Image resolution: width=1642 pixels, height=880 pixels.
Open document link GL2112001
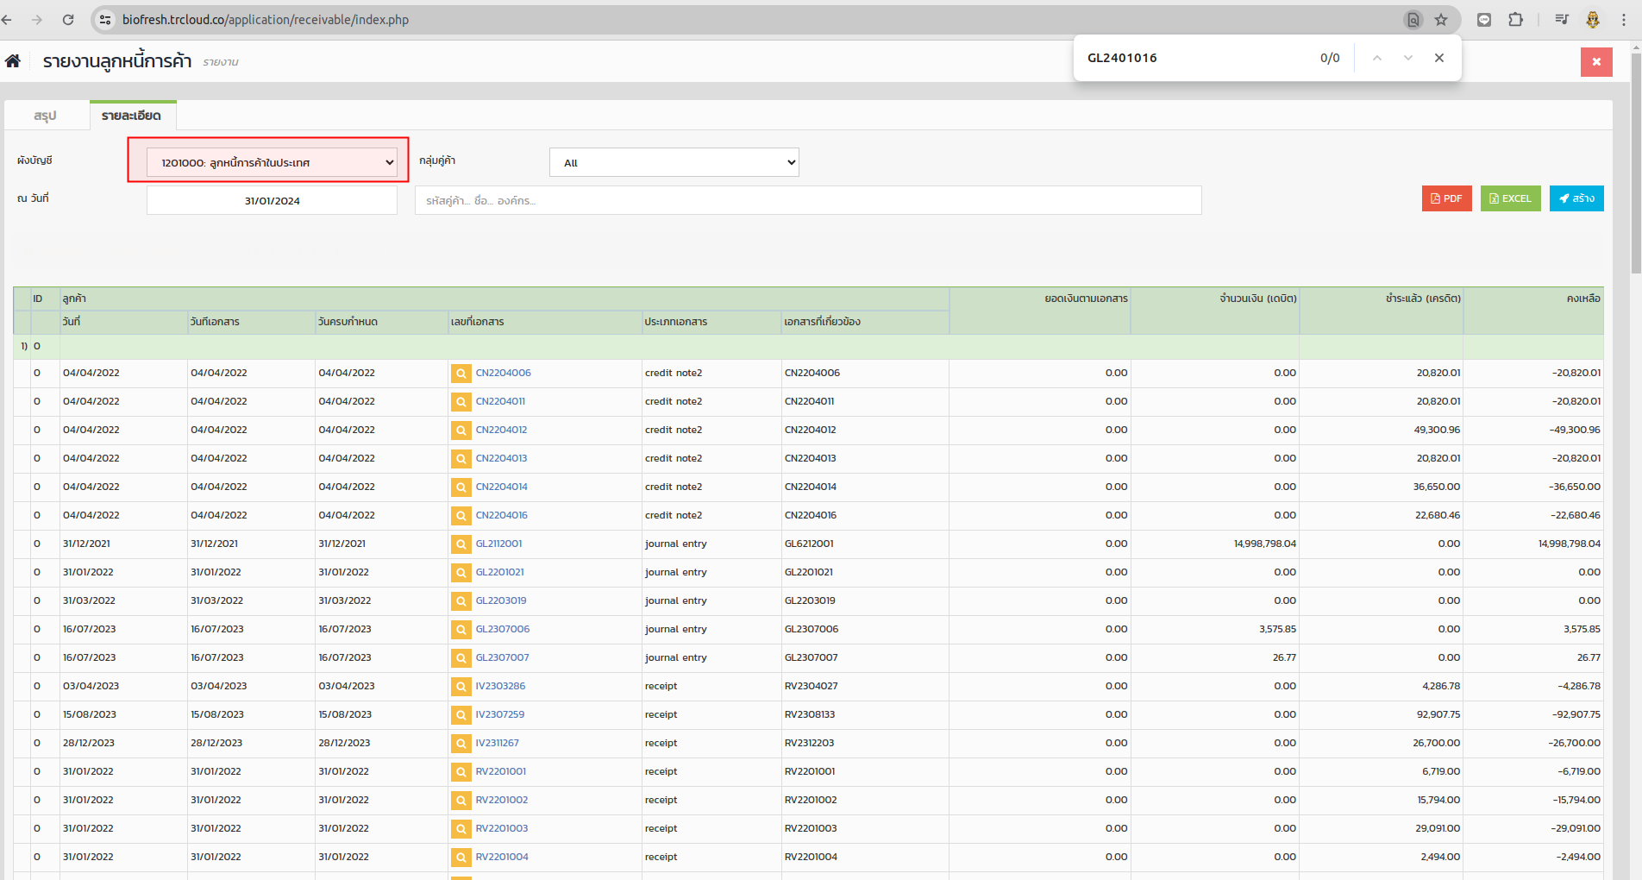pyautogui.click(x=498, y=544)
